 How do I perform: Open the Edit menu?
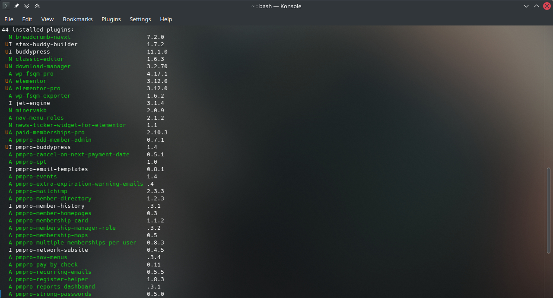27,19
